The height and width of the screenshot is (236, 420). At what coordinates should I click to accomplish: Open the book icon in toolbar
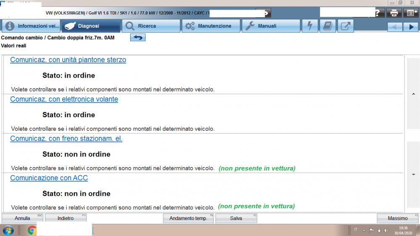pyautogui.click(x=327, y=26)
